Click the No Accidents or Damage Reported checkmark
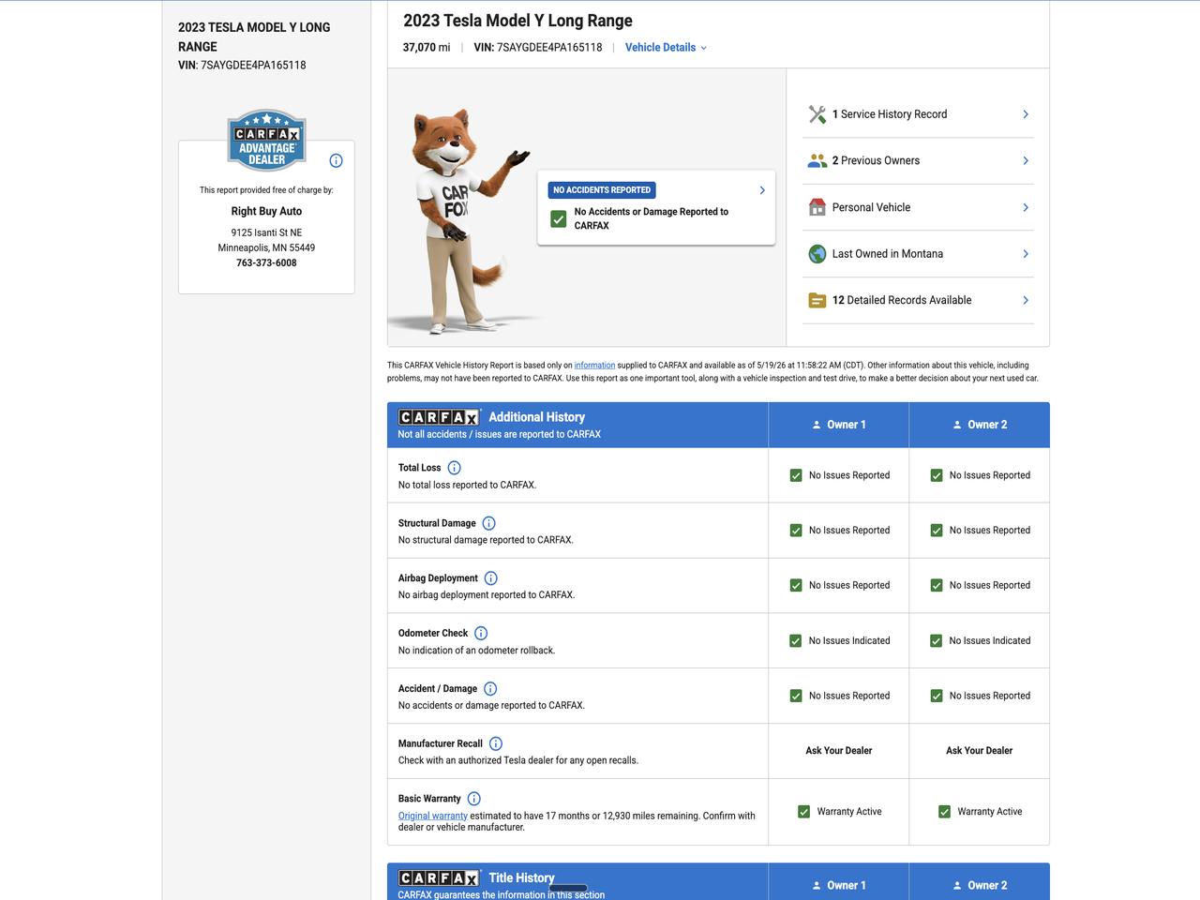This screenshot has height=900, width=1200. (x=559, y=218)
